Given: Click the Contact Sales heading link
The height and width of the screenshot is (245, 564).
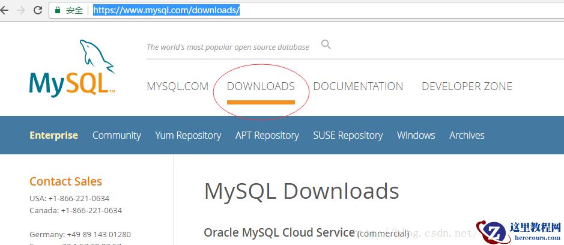Looking at the screenshot, I should [x=66, y=181].
